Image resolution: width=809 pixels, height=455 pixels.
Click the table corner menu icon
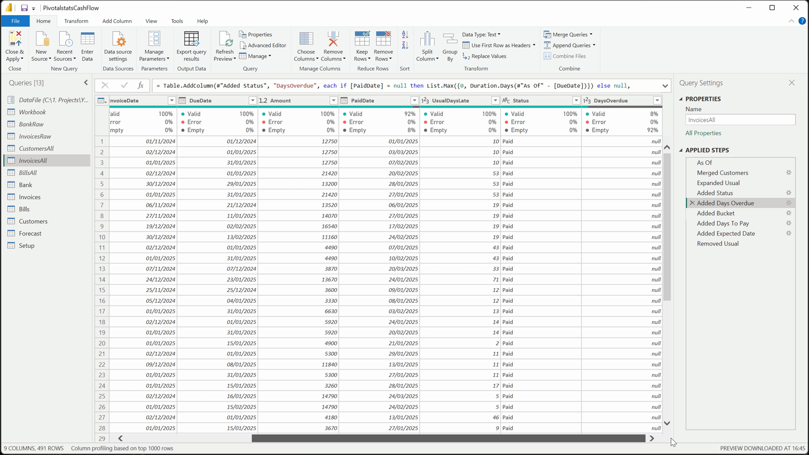click(102, 101)
